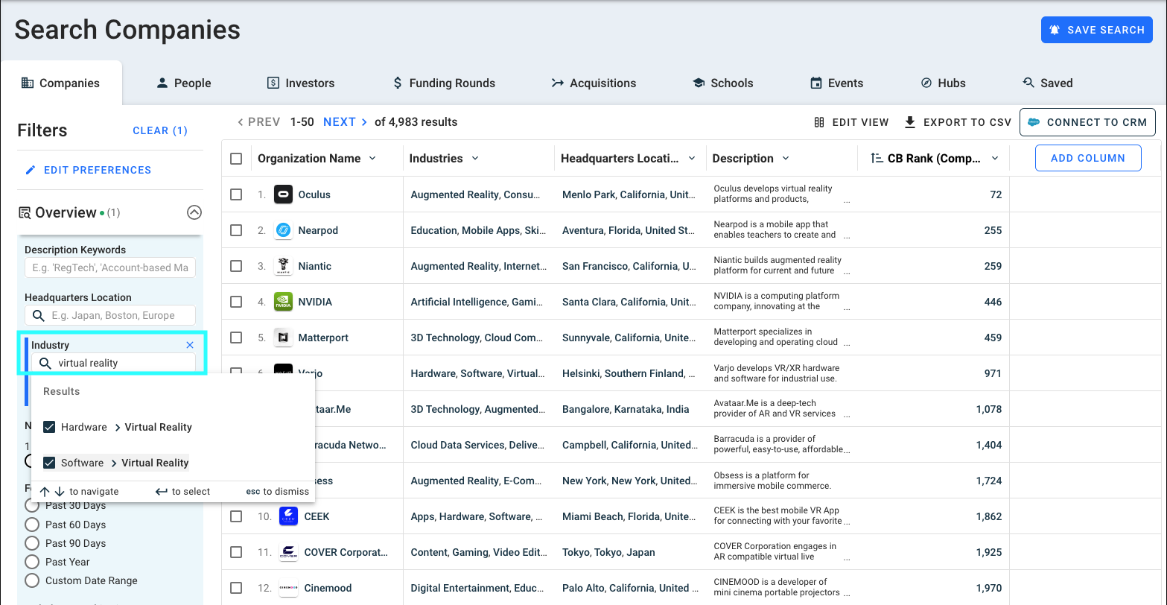Open the Acquisitions tab
The image size is (1167, 605).
[x=594, y=83]
